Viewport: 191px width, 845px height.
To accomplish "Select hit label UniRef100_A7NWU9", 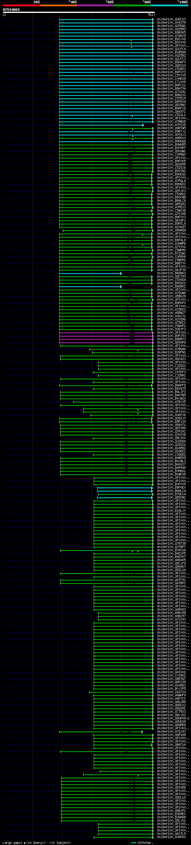I will tap(171, 122).
